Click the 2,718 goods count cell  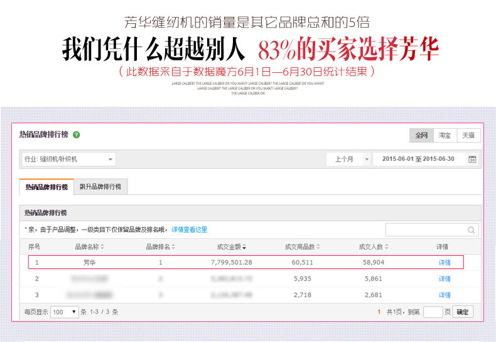[x=303, y=295]
